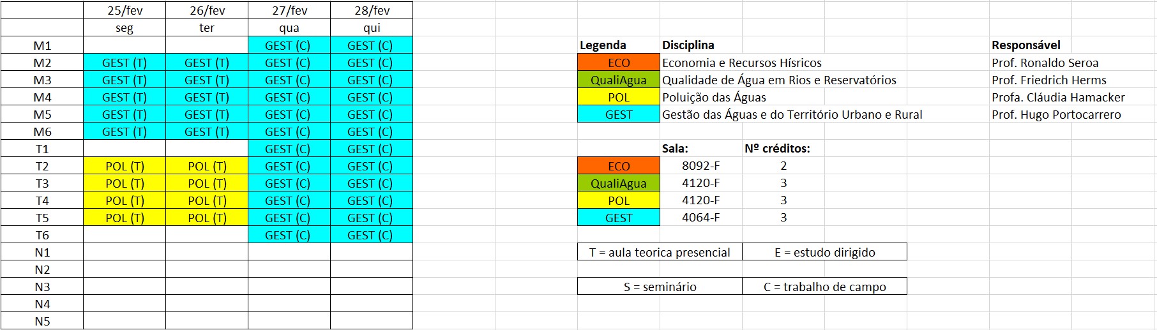
Task: Click the 28/fev date header cell
Action: click(372, 10)
